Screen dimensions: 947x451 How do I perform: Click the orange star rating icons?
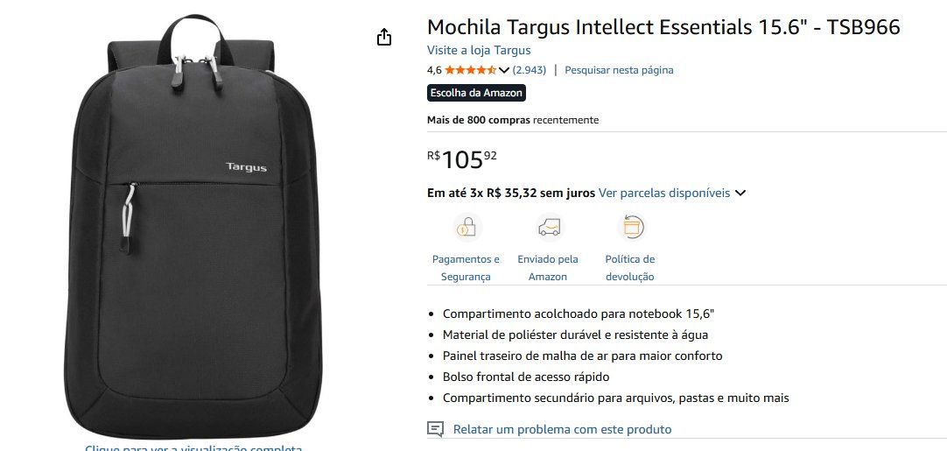471,70
